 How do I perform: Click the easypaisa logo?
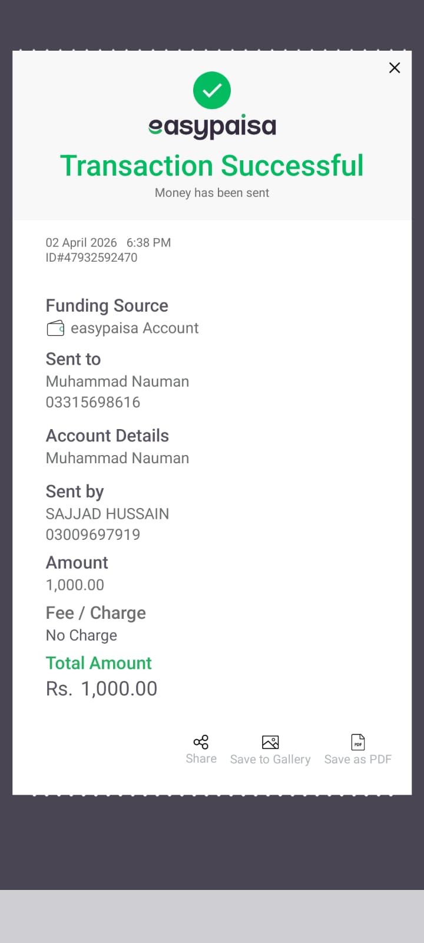[212, 126]
